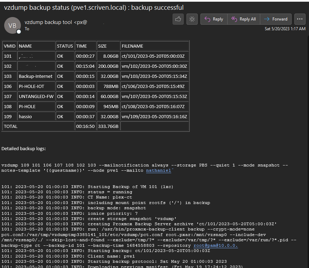Click filename vm/102/2023-05-20T05:00:30Z

click(154, 66)
